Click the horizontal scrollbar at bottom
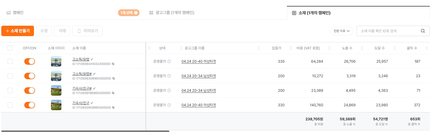This screenshot has height=132, width=431. pyautogui.click(x=85, y=131)
